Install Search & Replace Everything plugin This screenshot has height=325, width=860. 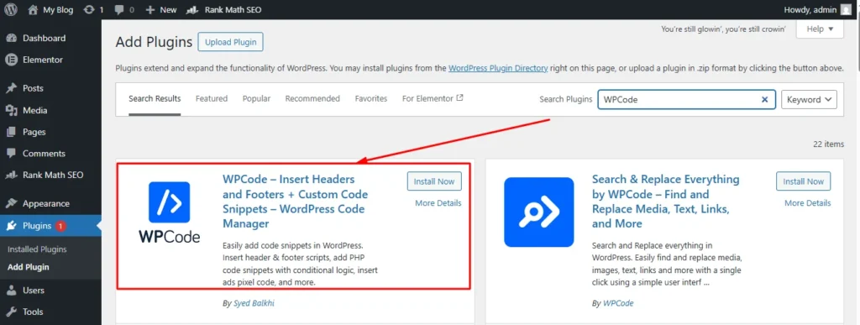(x=804, y=181)
